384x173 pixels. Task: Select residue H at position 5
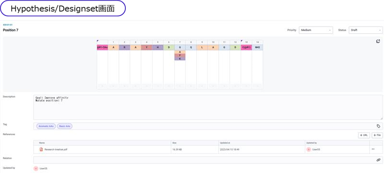pyautogui.click(x=158, y=47)
